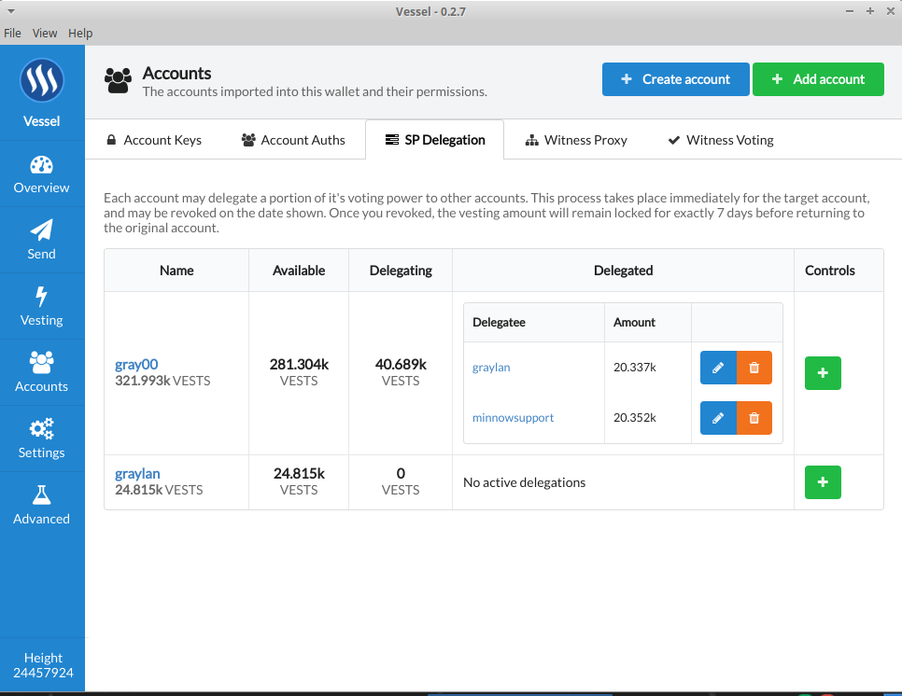Click the 20.352k amount value
This screenshot has height=696, width=902.
pyautogui.click(x=635, y=418)
